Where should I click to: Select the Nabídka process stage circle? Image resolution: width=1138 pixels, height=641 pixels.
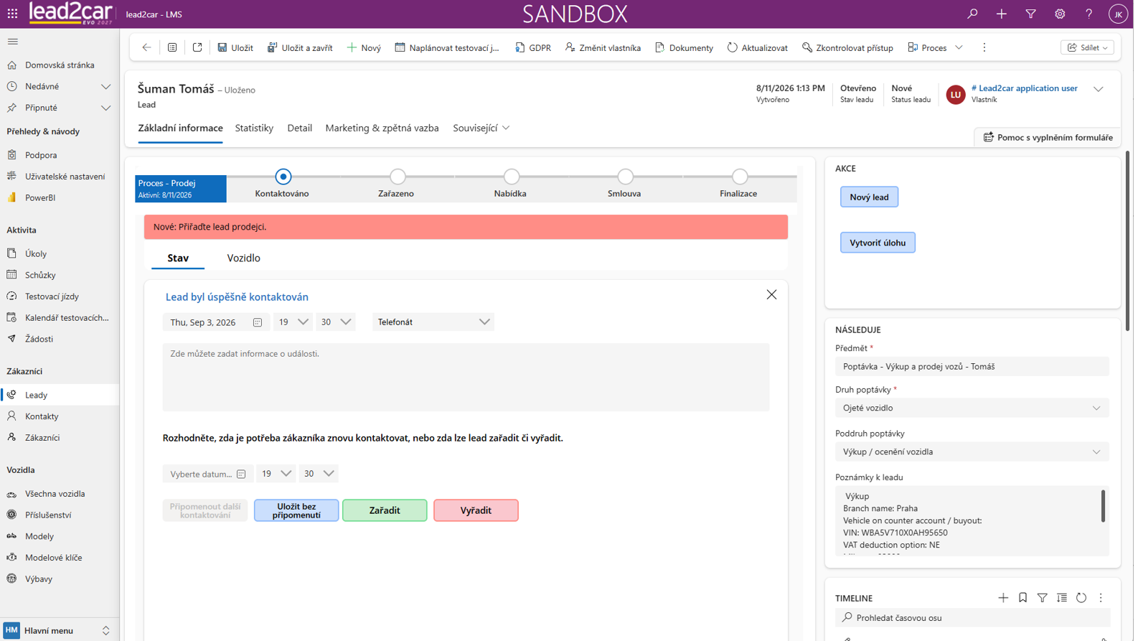coord(512,177)
